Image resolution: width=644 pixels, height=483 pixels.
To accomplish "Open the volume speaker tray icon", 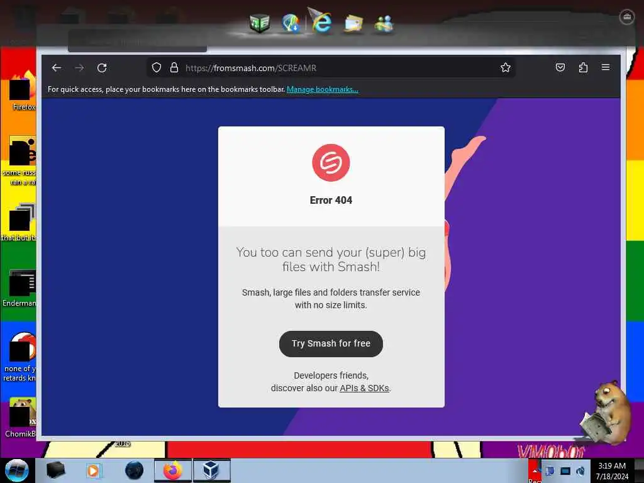I will (x=580, y=471).
